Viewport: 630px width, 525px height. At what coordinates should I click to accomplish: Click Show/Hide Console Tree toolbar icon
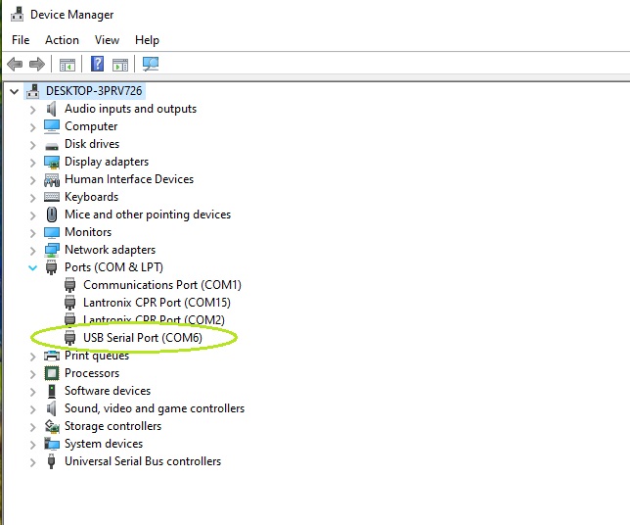(67, 65)
